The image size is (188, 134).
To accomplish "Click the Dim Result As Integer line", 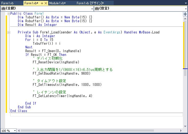I will pyautogui.click(x=37, y=25).
